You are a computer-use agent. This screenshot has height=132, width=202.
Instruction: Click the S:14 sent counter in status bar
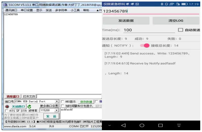tap(32, 126)
